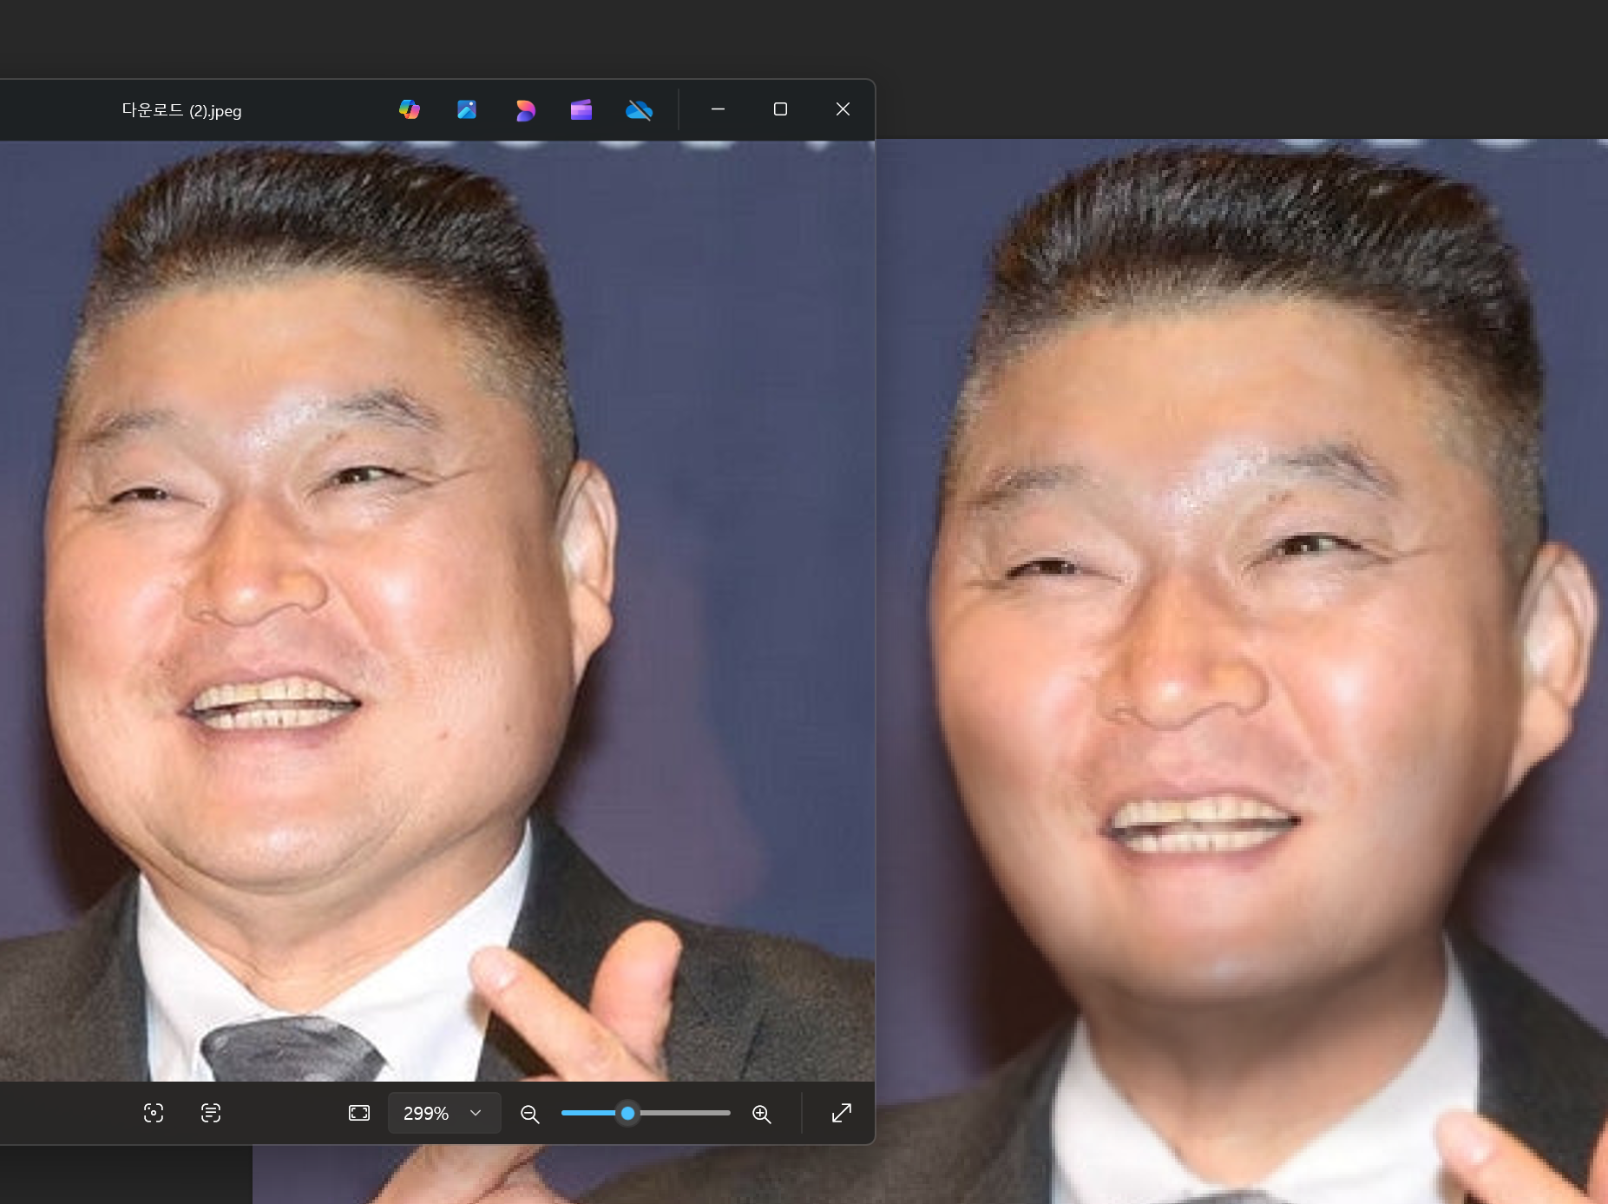Zoom in with the plus magnifier
The width and height of the screenshot is (1608, 1204).
coord(762,1114)
